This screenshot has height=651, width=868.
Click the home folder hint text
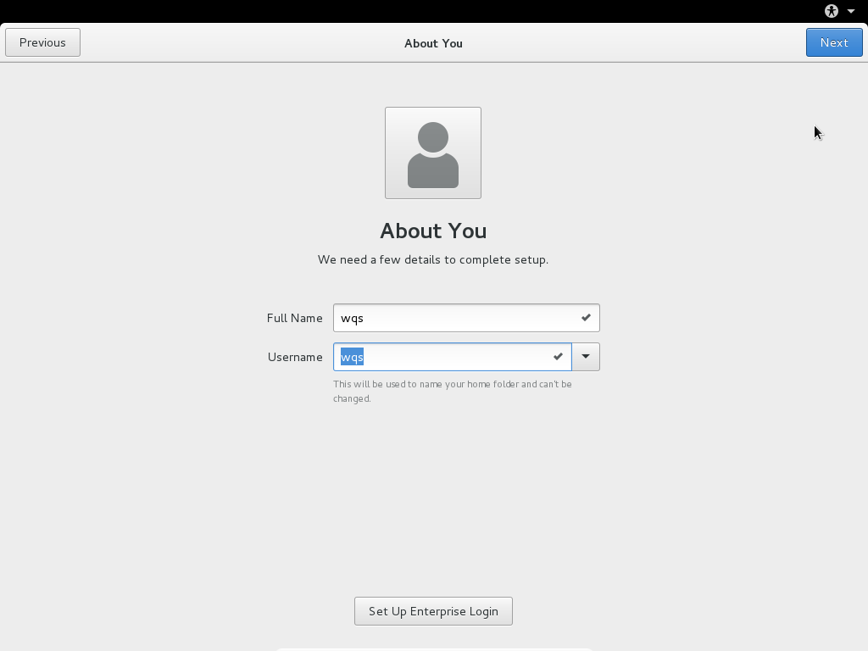tap(453, 392)
